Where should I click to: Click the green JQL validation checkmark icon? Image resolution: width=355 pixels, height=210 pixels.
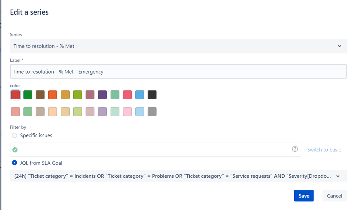(x=15, y=149)
